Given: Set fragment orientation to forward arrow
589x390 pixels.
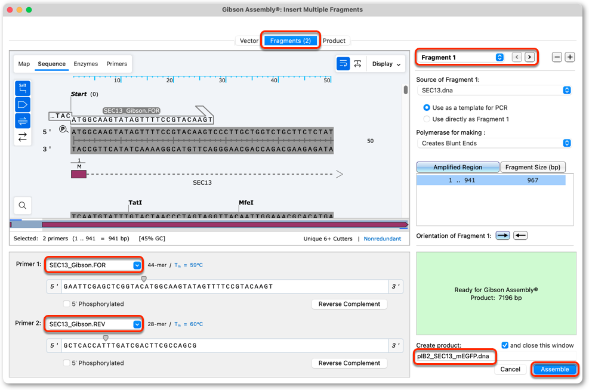Looking at the screenshot, I should [502, 236].
